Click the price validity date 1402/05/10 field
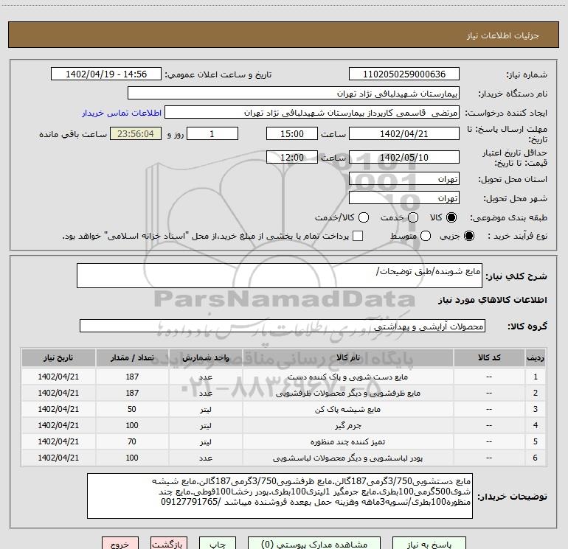Screen dimensions: 568x549 (x=404, y=157)
